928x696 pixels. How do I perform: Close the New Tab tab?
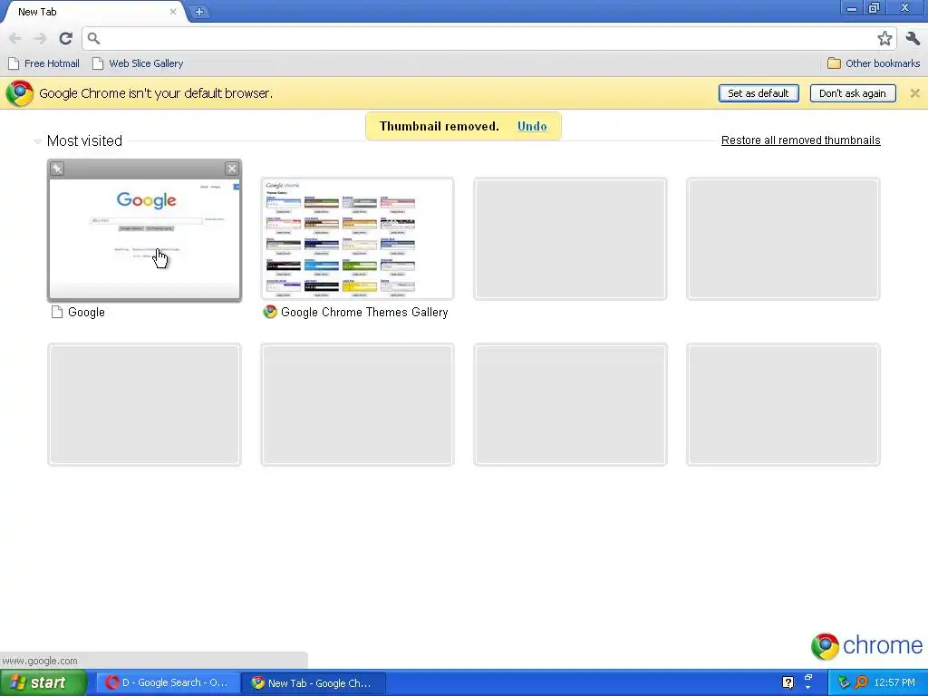173,11
